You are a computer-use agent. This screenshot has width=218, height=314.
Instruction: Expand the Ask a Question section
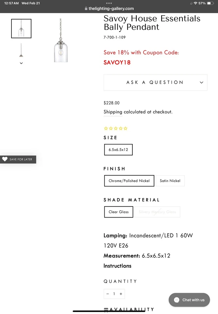point(155,82)
